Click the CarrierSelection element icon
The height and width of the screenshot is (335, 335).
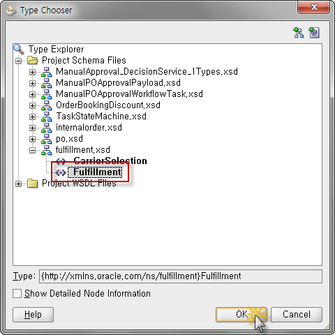point(61,161)
